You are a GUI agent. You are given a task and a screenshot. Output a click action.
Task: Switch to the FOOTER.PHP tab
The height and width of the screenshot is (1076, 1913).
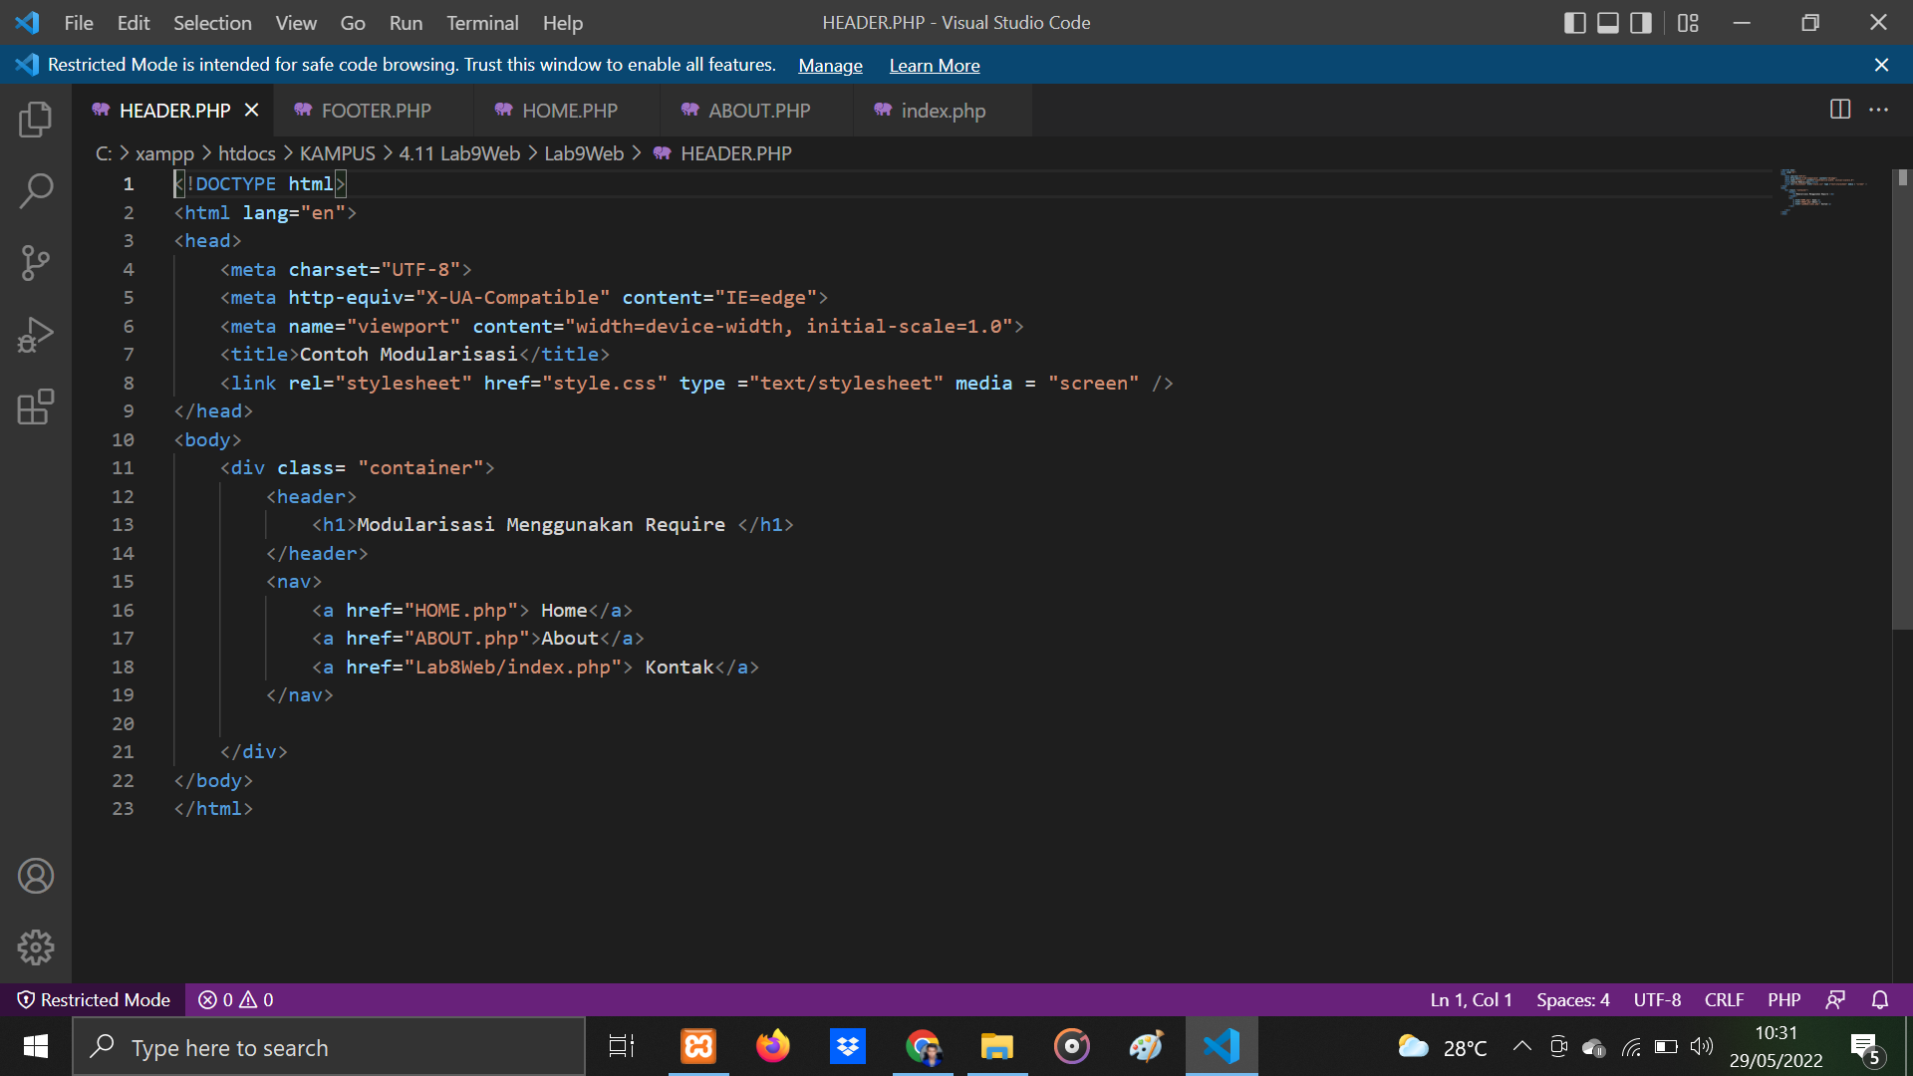click(377, 111)
